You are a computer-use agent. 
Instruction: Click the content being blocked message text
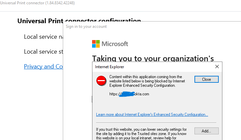[x=147, y=81]
